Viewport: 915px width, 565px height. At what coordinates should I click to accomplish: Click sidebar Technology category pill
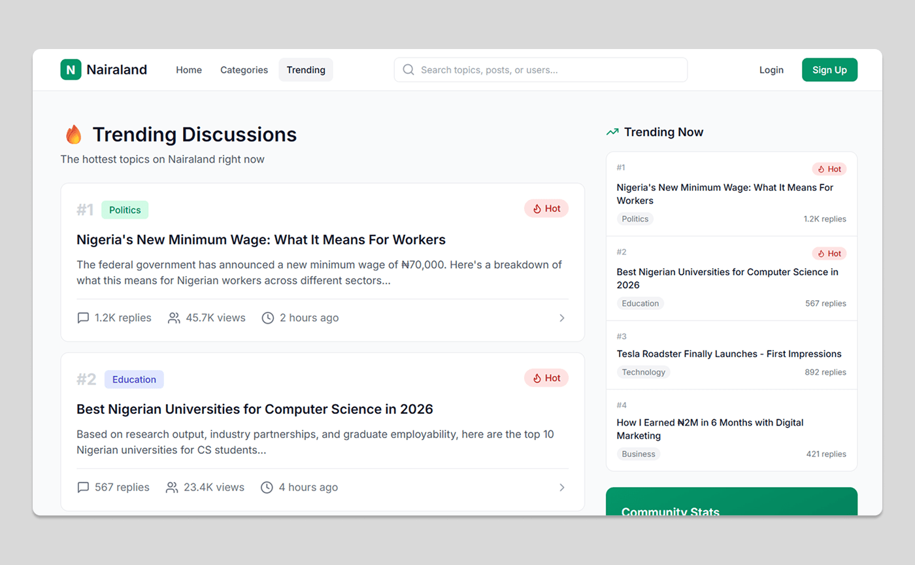click(644, 372)
